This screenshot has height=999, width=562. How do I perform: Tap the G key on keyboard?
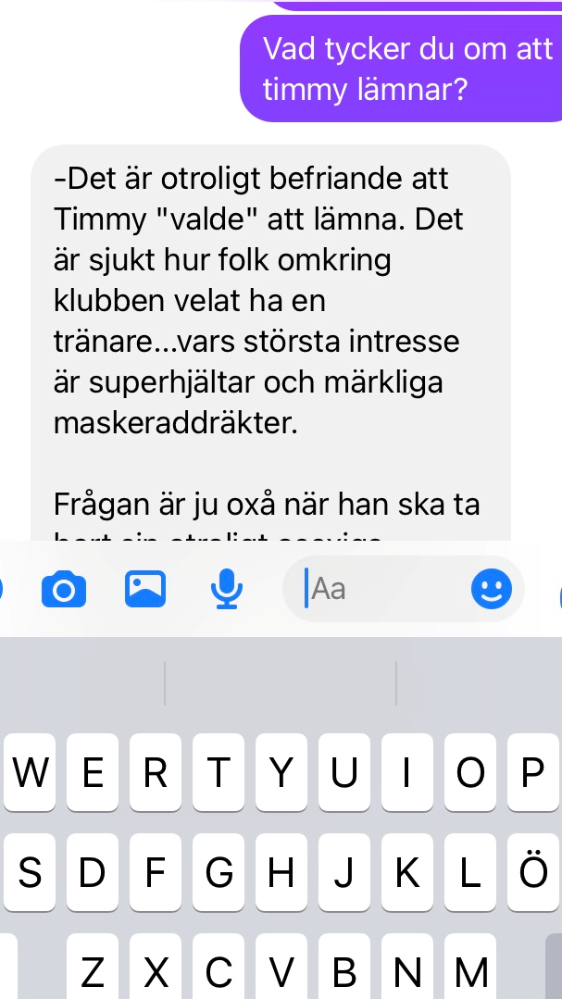point(219,872)
